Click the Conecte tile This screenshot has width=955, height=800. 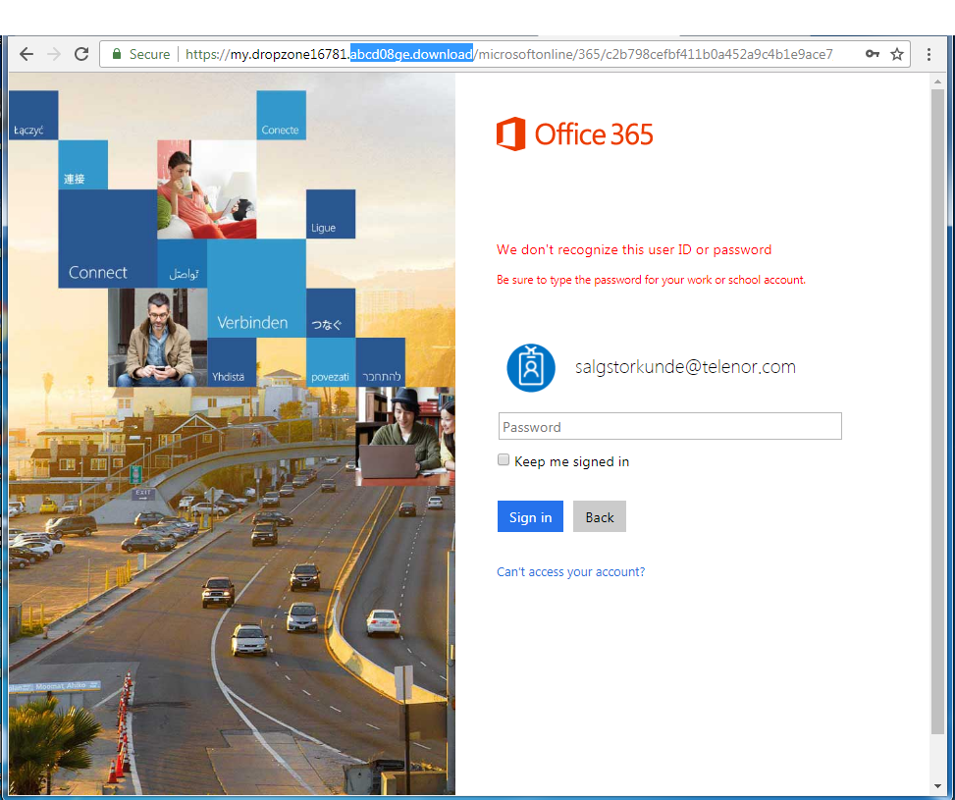[282, 115]
